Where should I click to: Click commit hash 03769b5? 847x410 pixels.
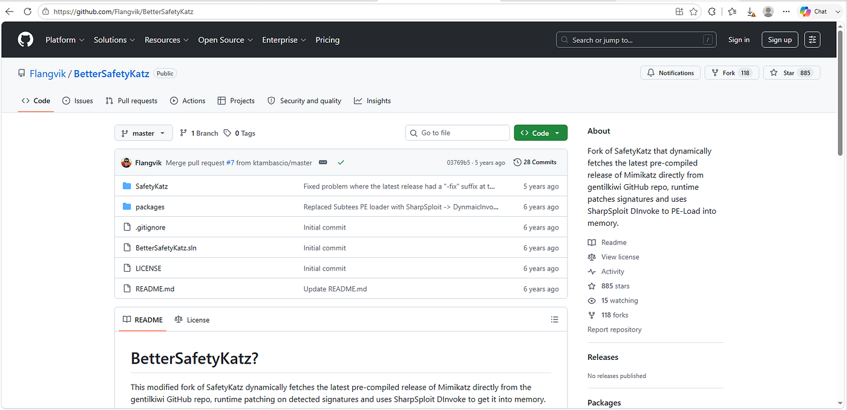coord(459,162)
